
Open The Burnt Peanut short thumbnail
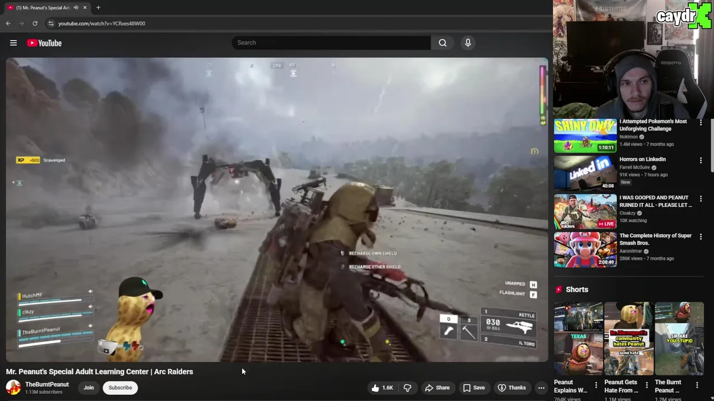[x=679, y=339]
